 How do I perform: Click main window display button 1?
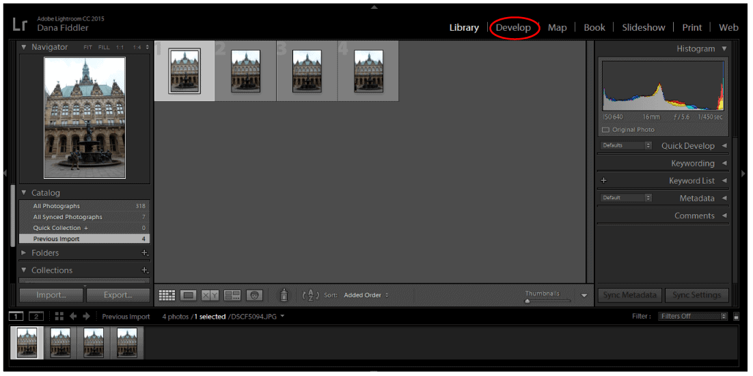tap(16, 316)
